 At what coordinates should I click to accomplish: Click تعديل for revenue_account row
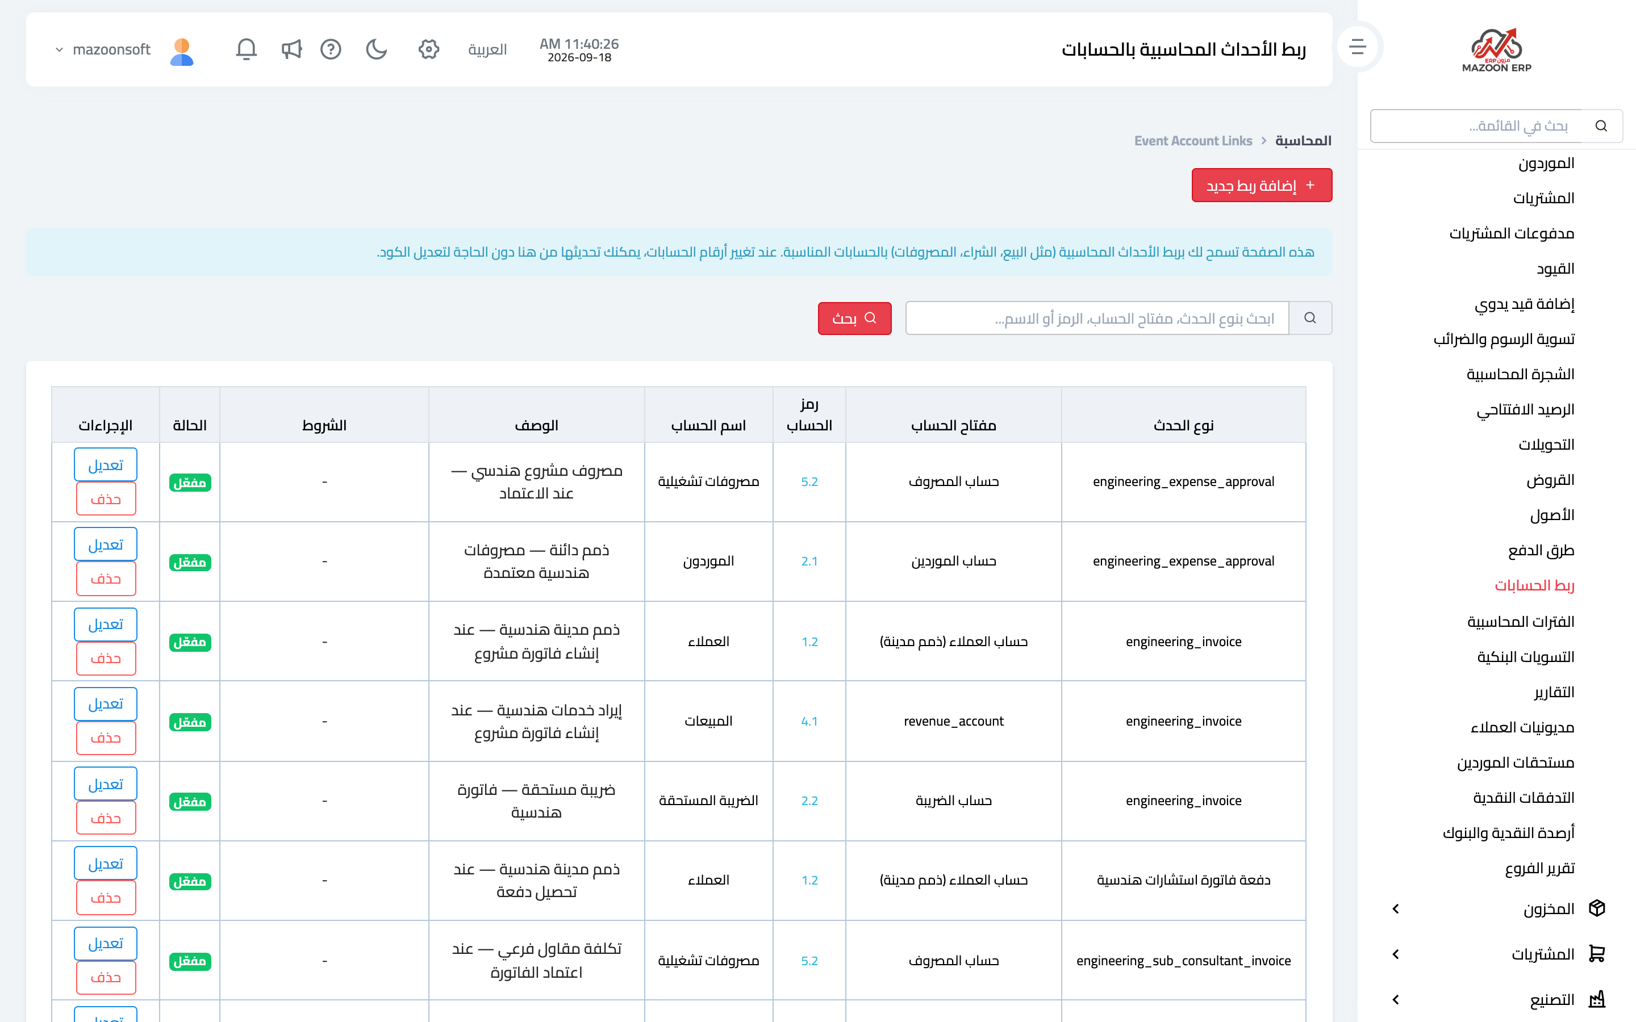106,703
